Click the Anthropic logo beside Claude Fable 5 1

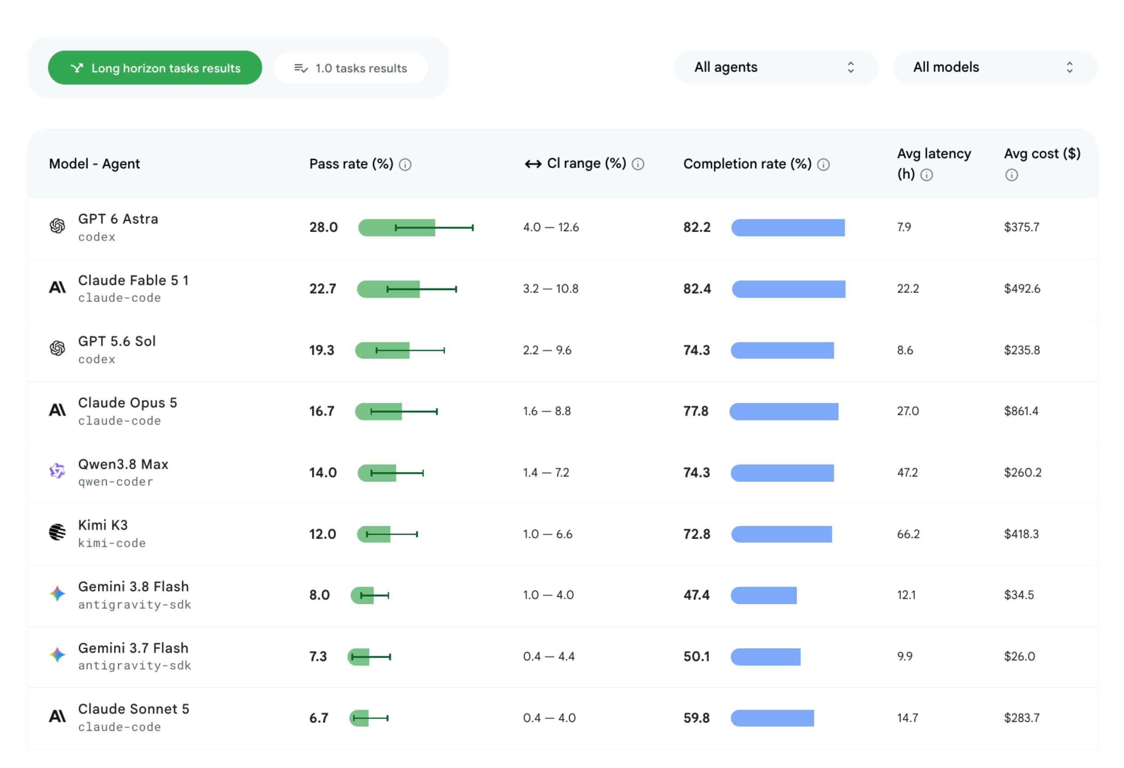58,288
